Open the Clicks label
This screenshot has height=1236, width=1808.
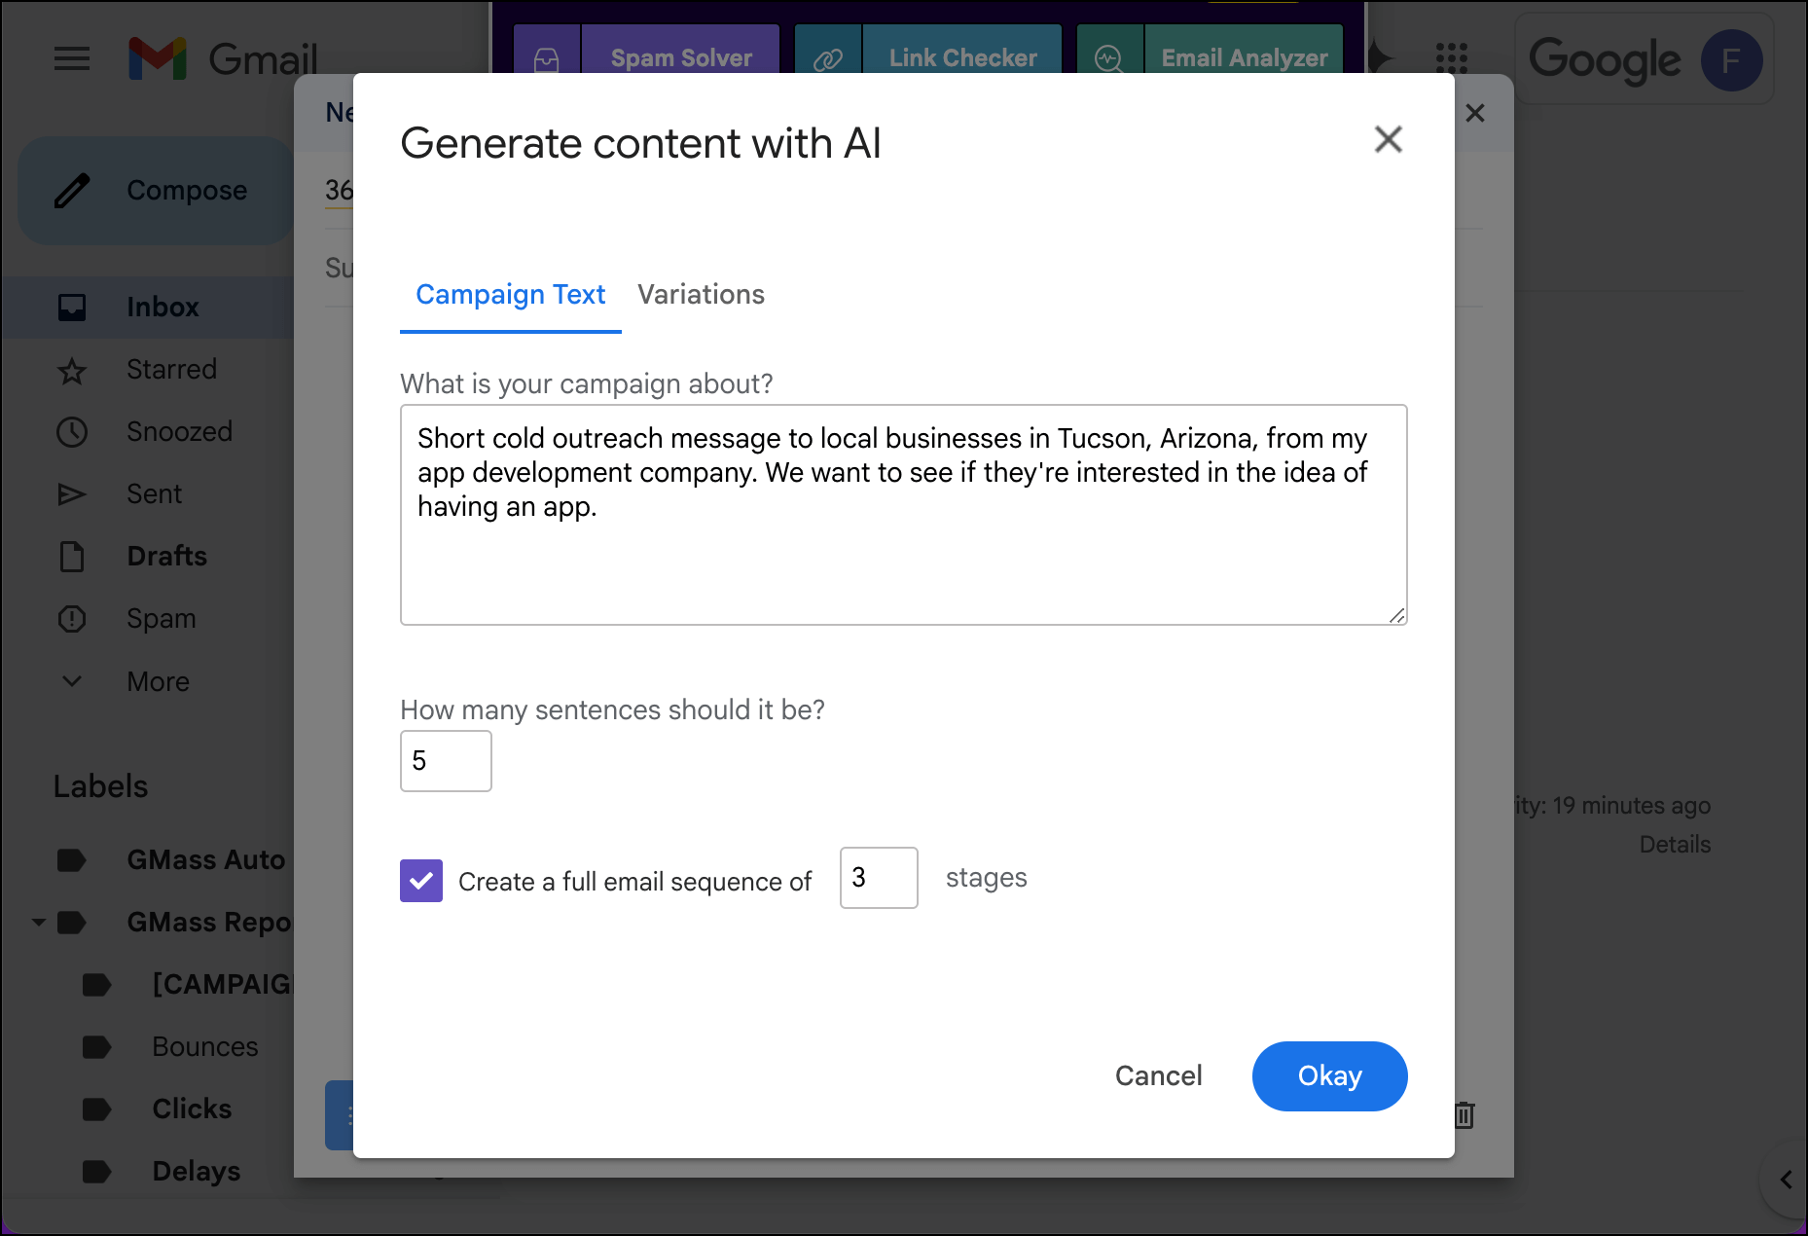point(192,1109)
